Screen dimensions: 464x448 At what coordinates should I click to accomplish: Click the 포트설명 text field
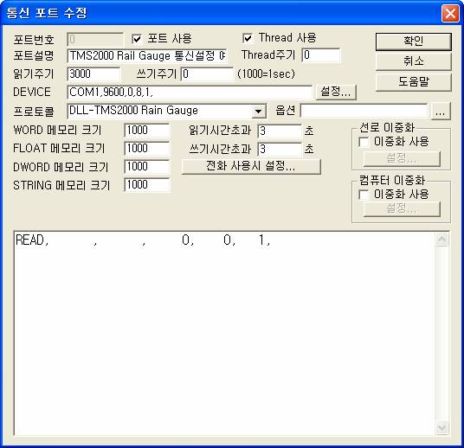coord(147,56)
